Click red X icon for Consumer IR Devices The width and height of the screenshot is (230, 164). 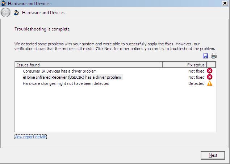coord(210,71)
